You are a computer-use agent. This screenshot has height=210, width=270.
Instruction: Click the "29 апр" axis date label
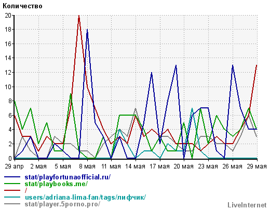pos(14,166)
